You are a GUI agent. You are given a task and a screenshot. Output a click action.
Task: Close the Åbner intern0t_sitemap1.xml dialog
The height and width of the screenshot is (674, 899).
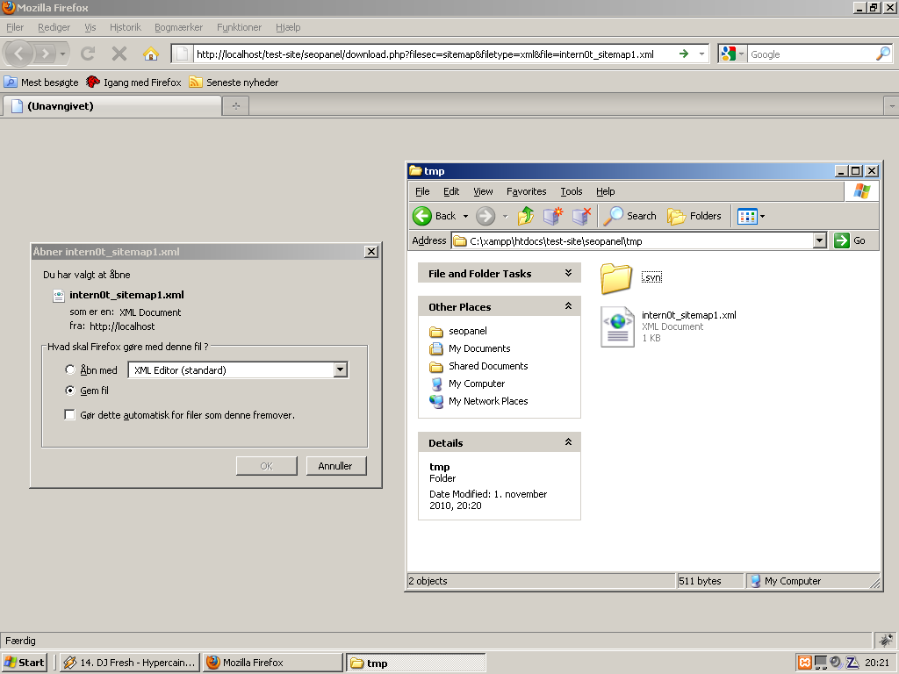click(x=371, y=252)
